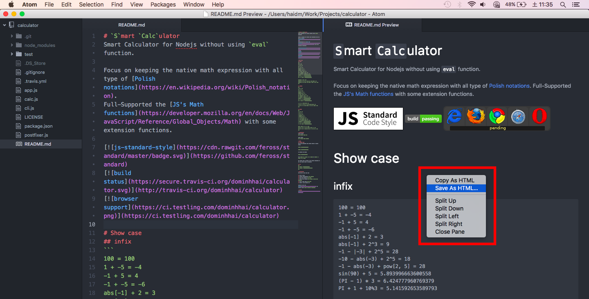The height and width of the screenshot is (299, 589).
Task: Click the Safari browser icon
Action: point(518,117)
